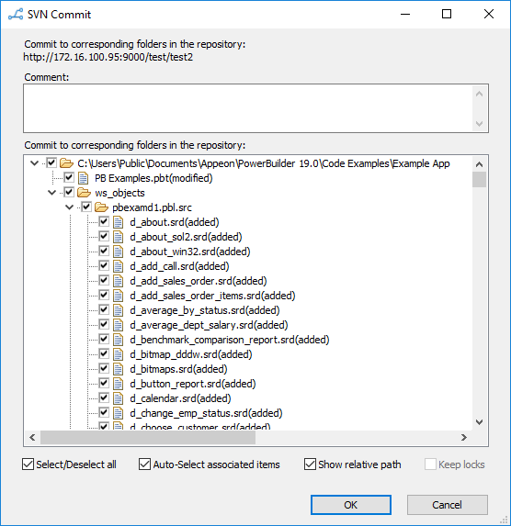
Task: Uncheck d_bitmaps.srd(added) checkbox
Action: pyautogui.click(x=104, y=369)
